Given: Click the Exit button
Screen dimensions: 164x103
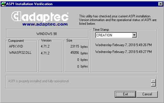Looking at the screenshot, I should coord(125,94).
